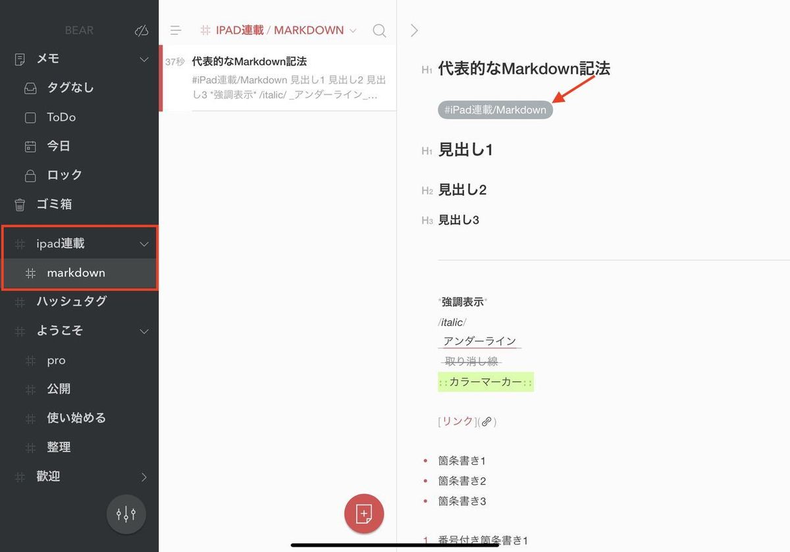Viewport: 790px width, 552px height.
Task: Expand the 歓迎 tag chevron
Action: 144,477
